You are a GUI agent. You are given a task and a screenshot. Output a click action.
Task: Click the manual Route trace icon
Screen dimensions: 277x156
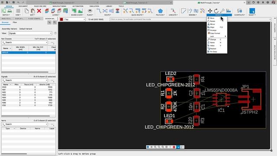tap(99, 11)
